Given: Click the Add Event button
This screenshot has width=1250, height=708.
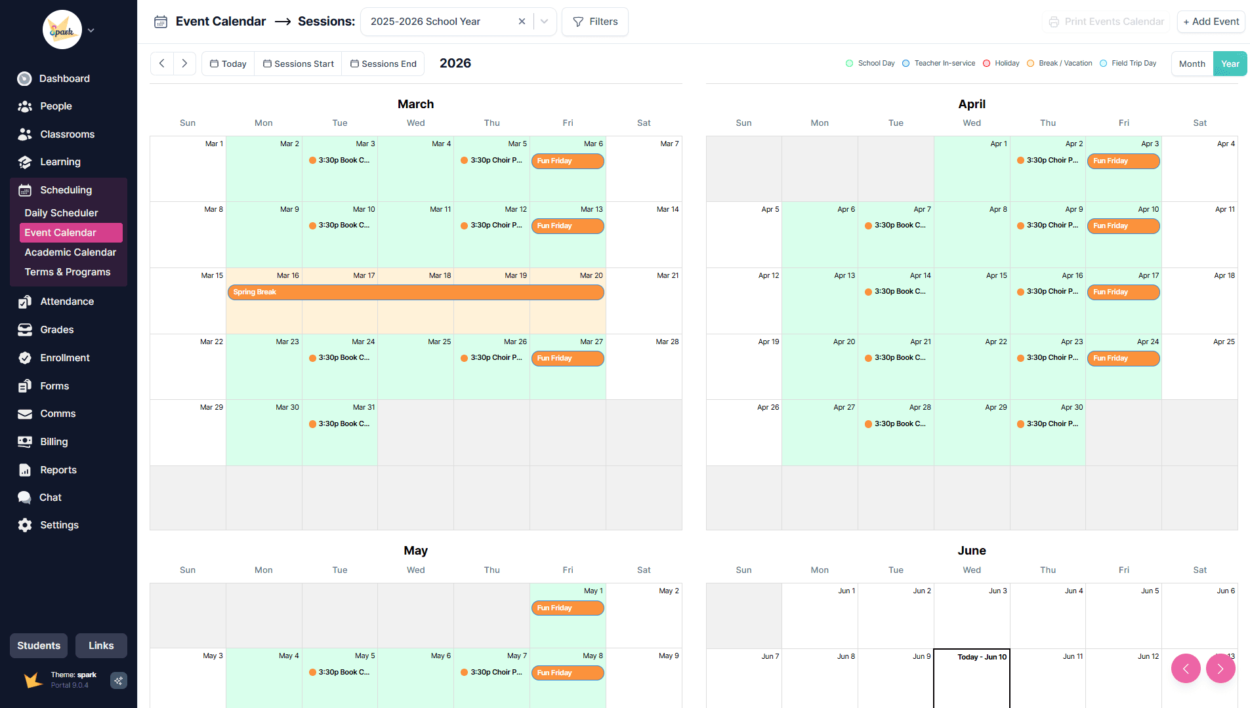Looking at the screenshot, I should pyautogui.click(x=1211, y=22).
